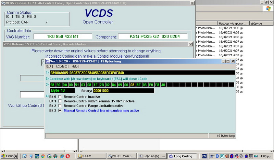The height and width of the screenshot is (160, 274).
Task: Switch to Capture.jpg taskbar button
Action: [152, 156]
